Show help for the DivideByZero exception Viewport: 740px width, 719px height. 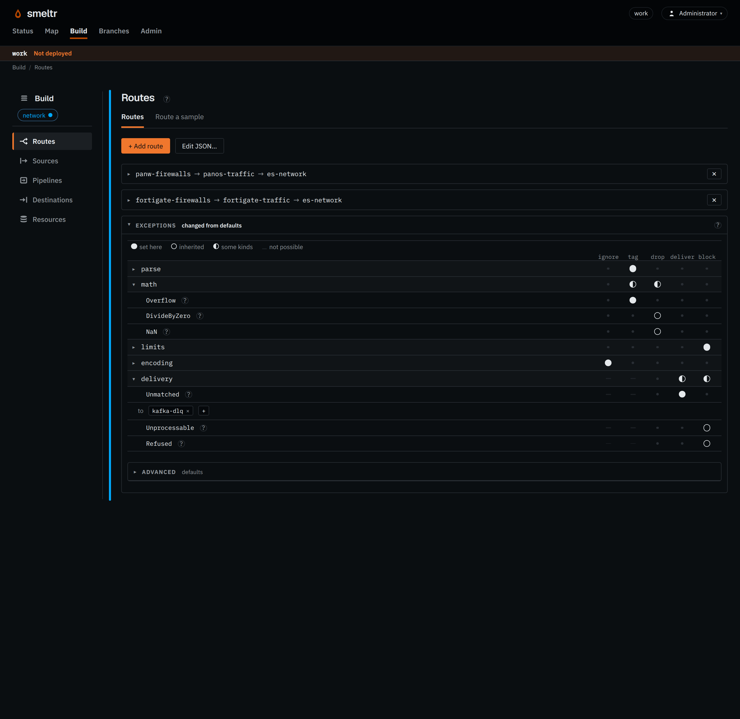coord(200,316)
